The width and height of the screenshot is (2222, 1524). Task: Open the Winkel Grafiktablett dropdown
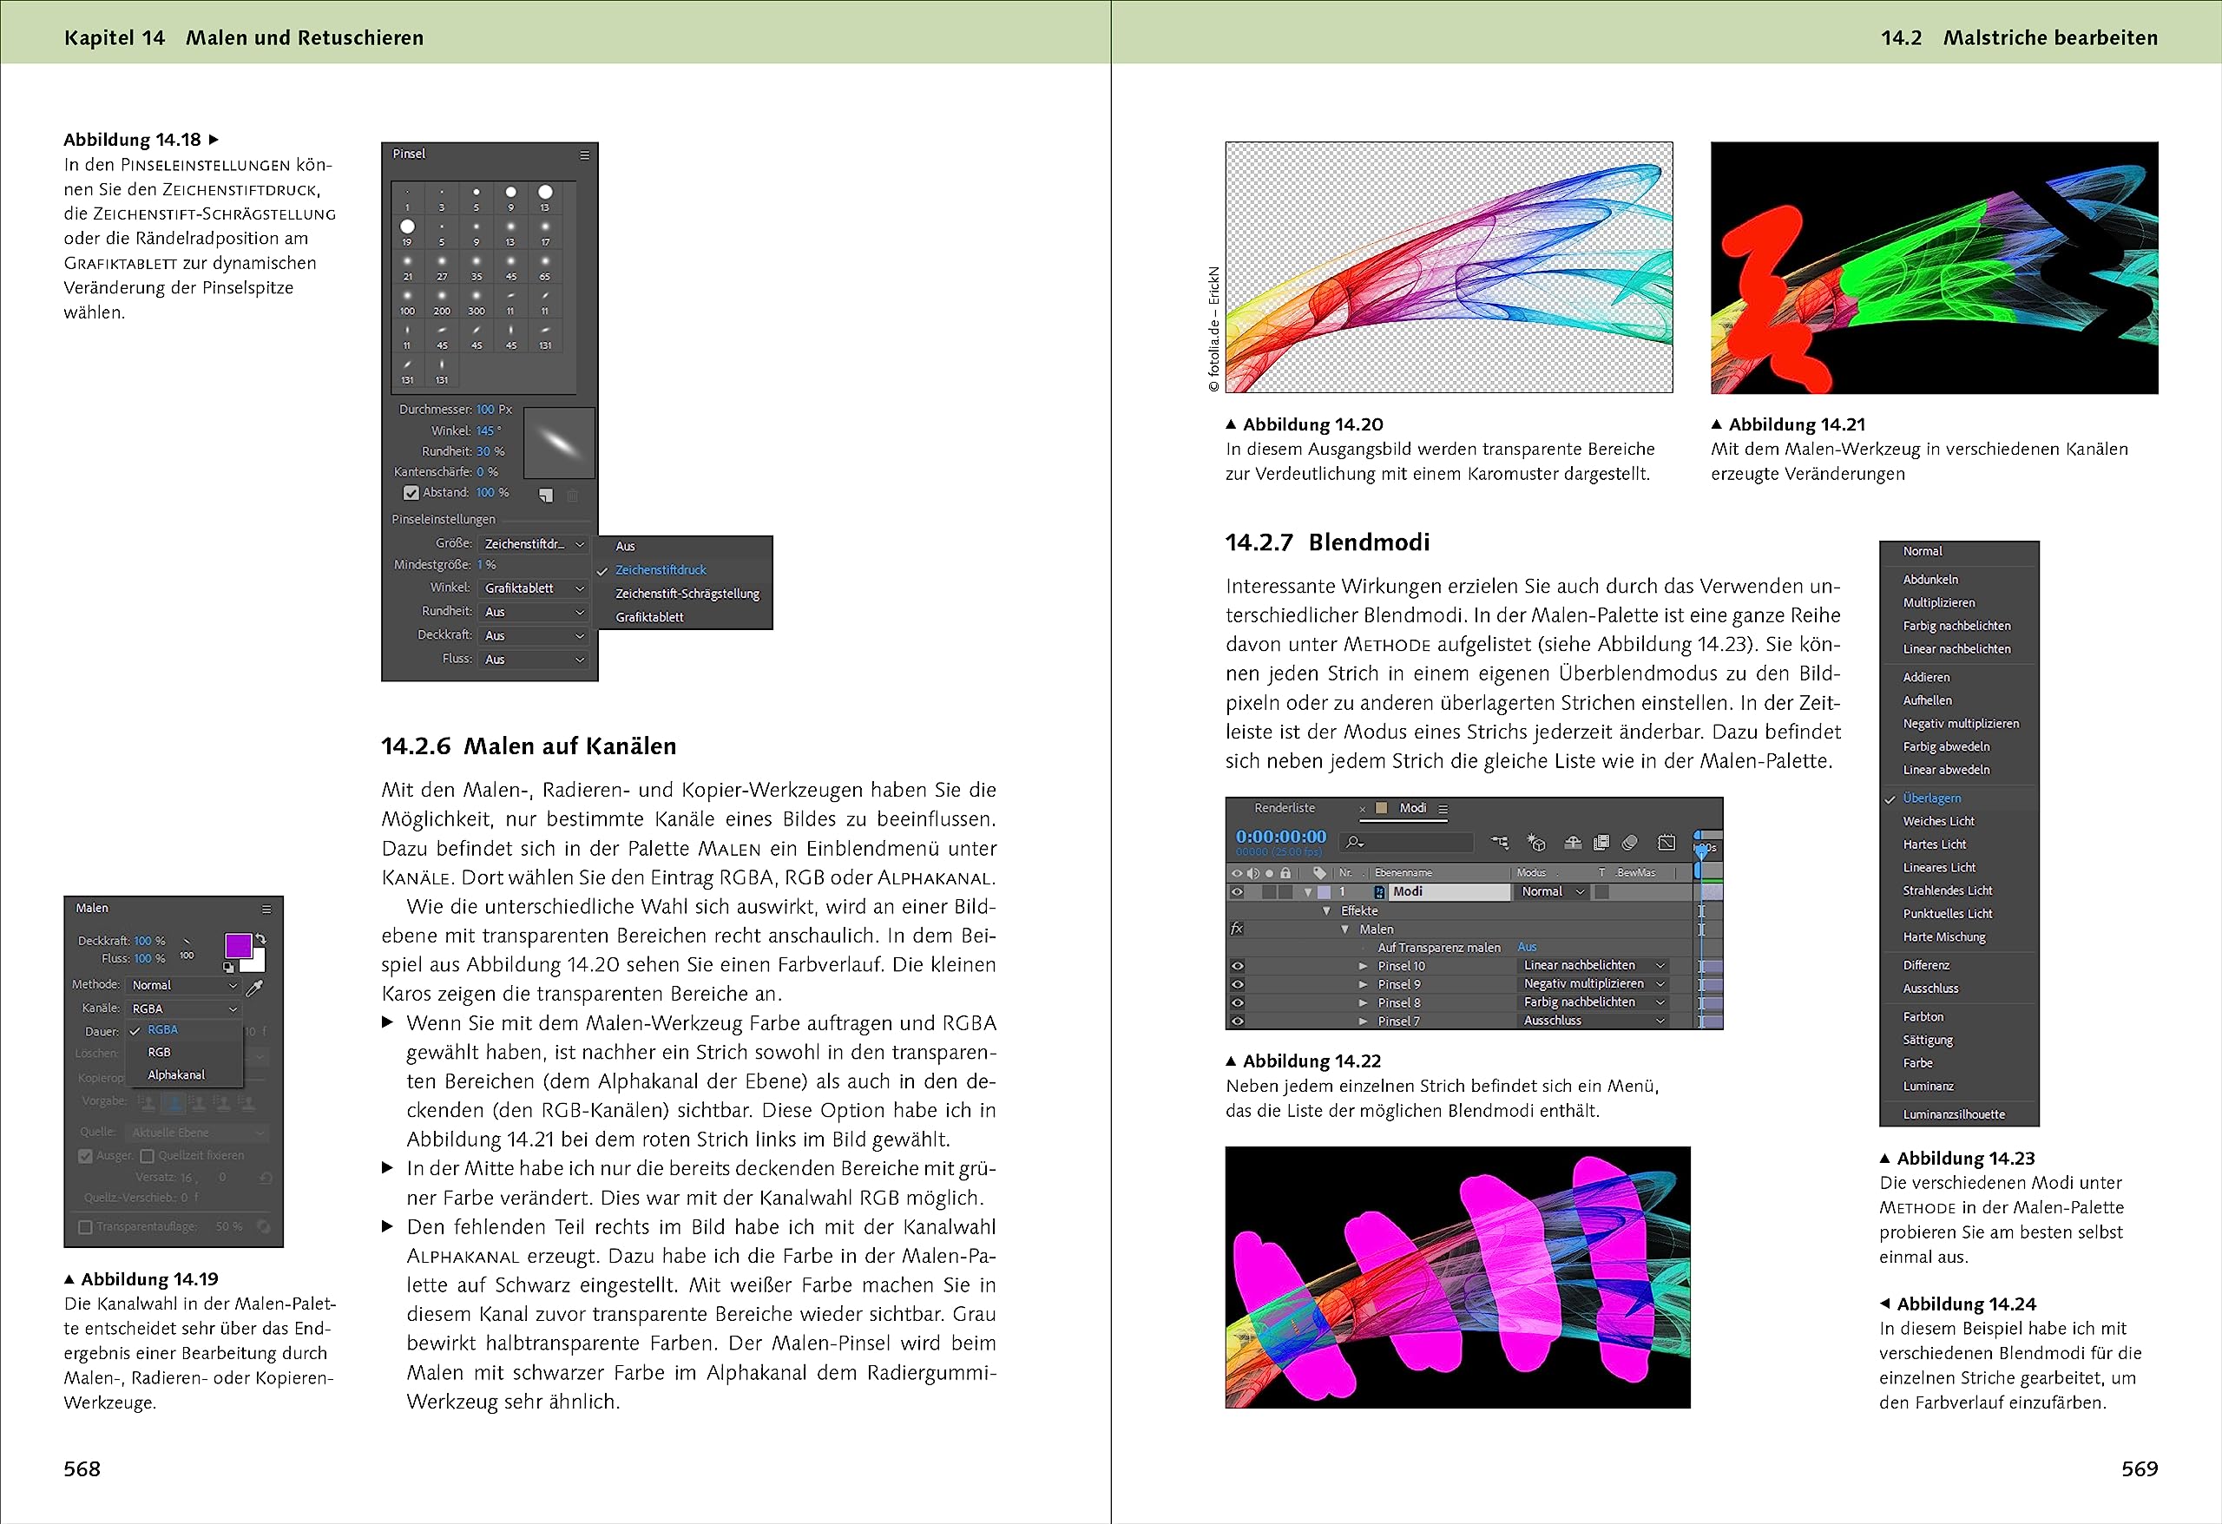click(534, 588)
